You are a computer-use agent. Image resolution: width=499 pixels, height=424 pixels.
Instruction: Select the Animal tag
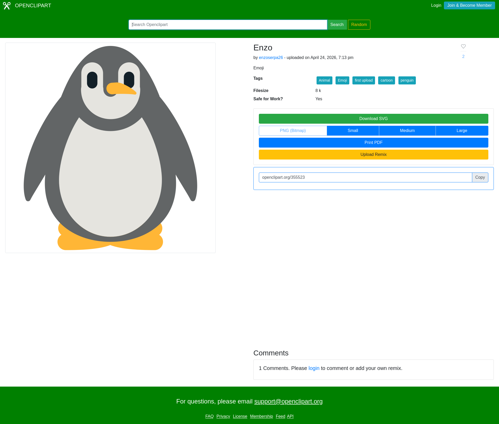(x=324, y=81)
